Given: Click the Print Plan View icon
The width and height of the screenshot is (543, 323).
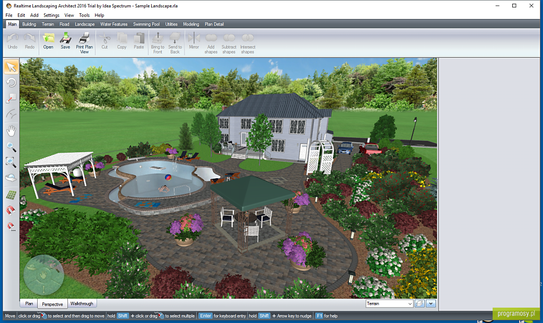Looking at the screenshot, I should (84, 43).
